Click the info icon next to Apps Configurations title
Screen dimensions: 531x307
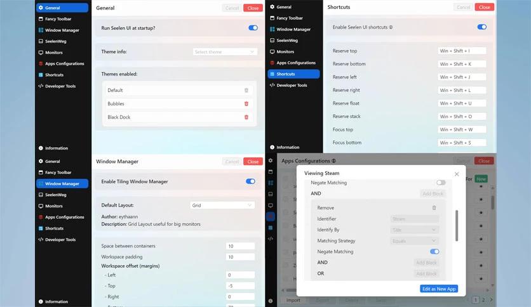pyautogui.click(x=333, y=161)
